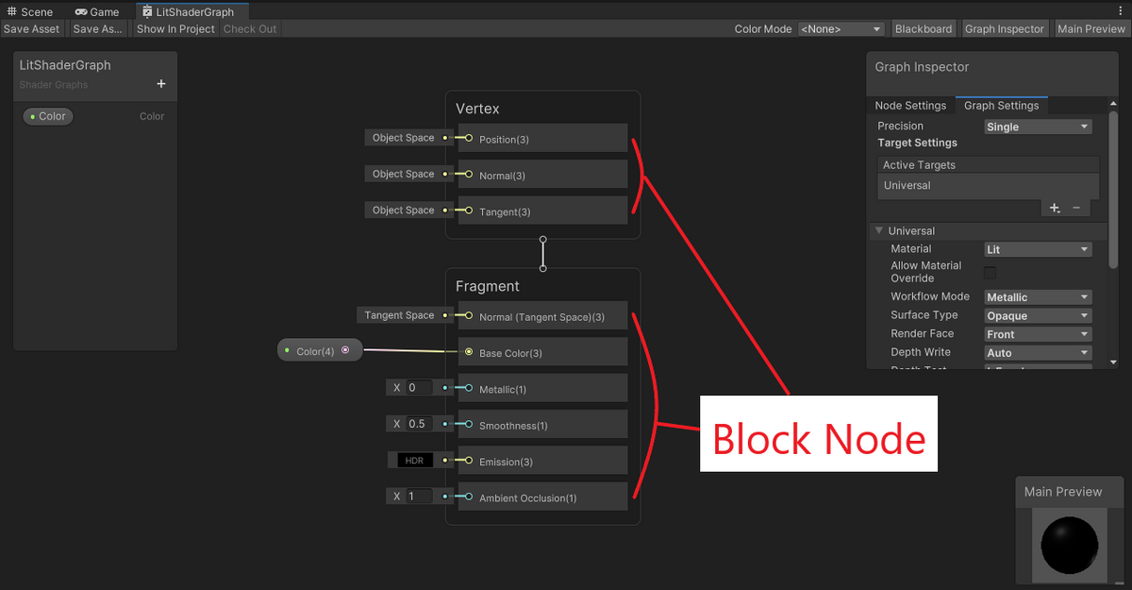This screenshot has width=1132, height=590.
Task: Click the "+" icon to add a blackboard property
Action: point(160,83)
